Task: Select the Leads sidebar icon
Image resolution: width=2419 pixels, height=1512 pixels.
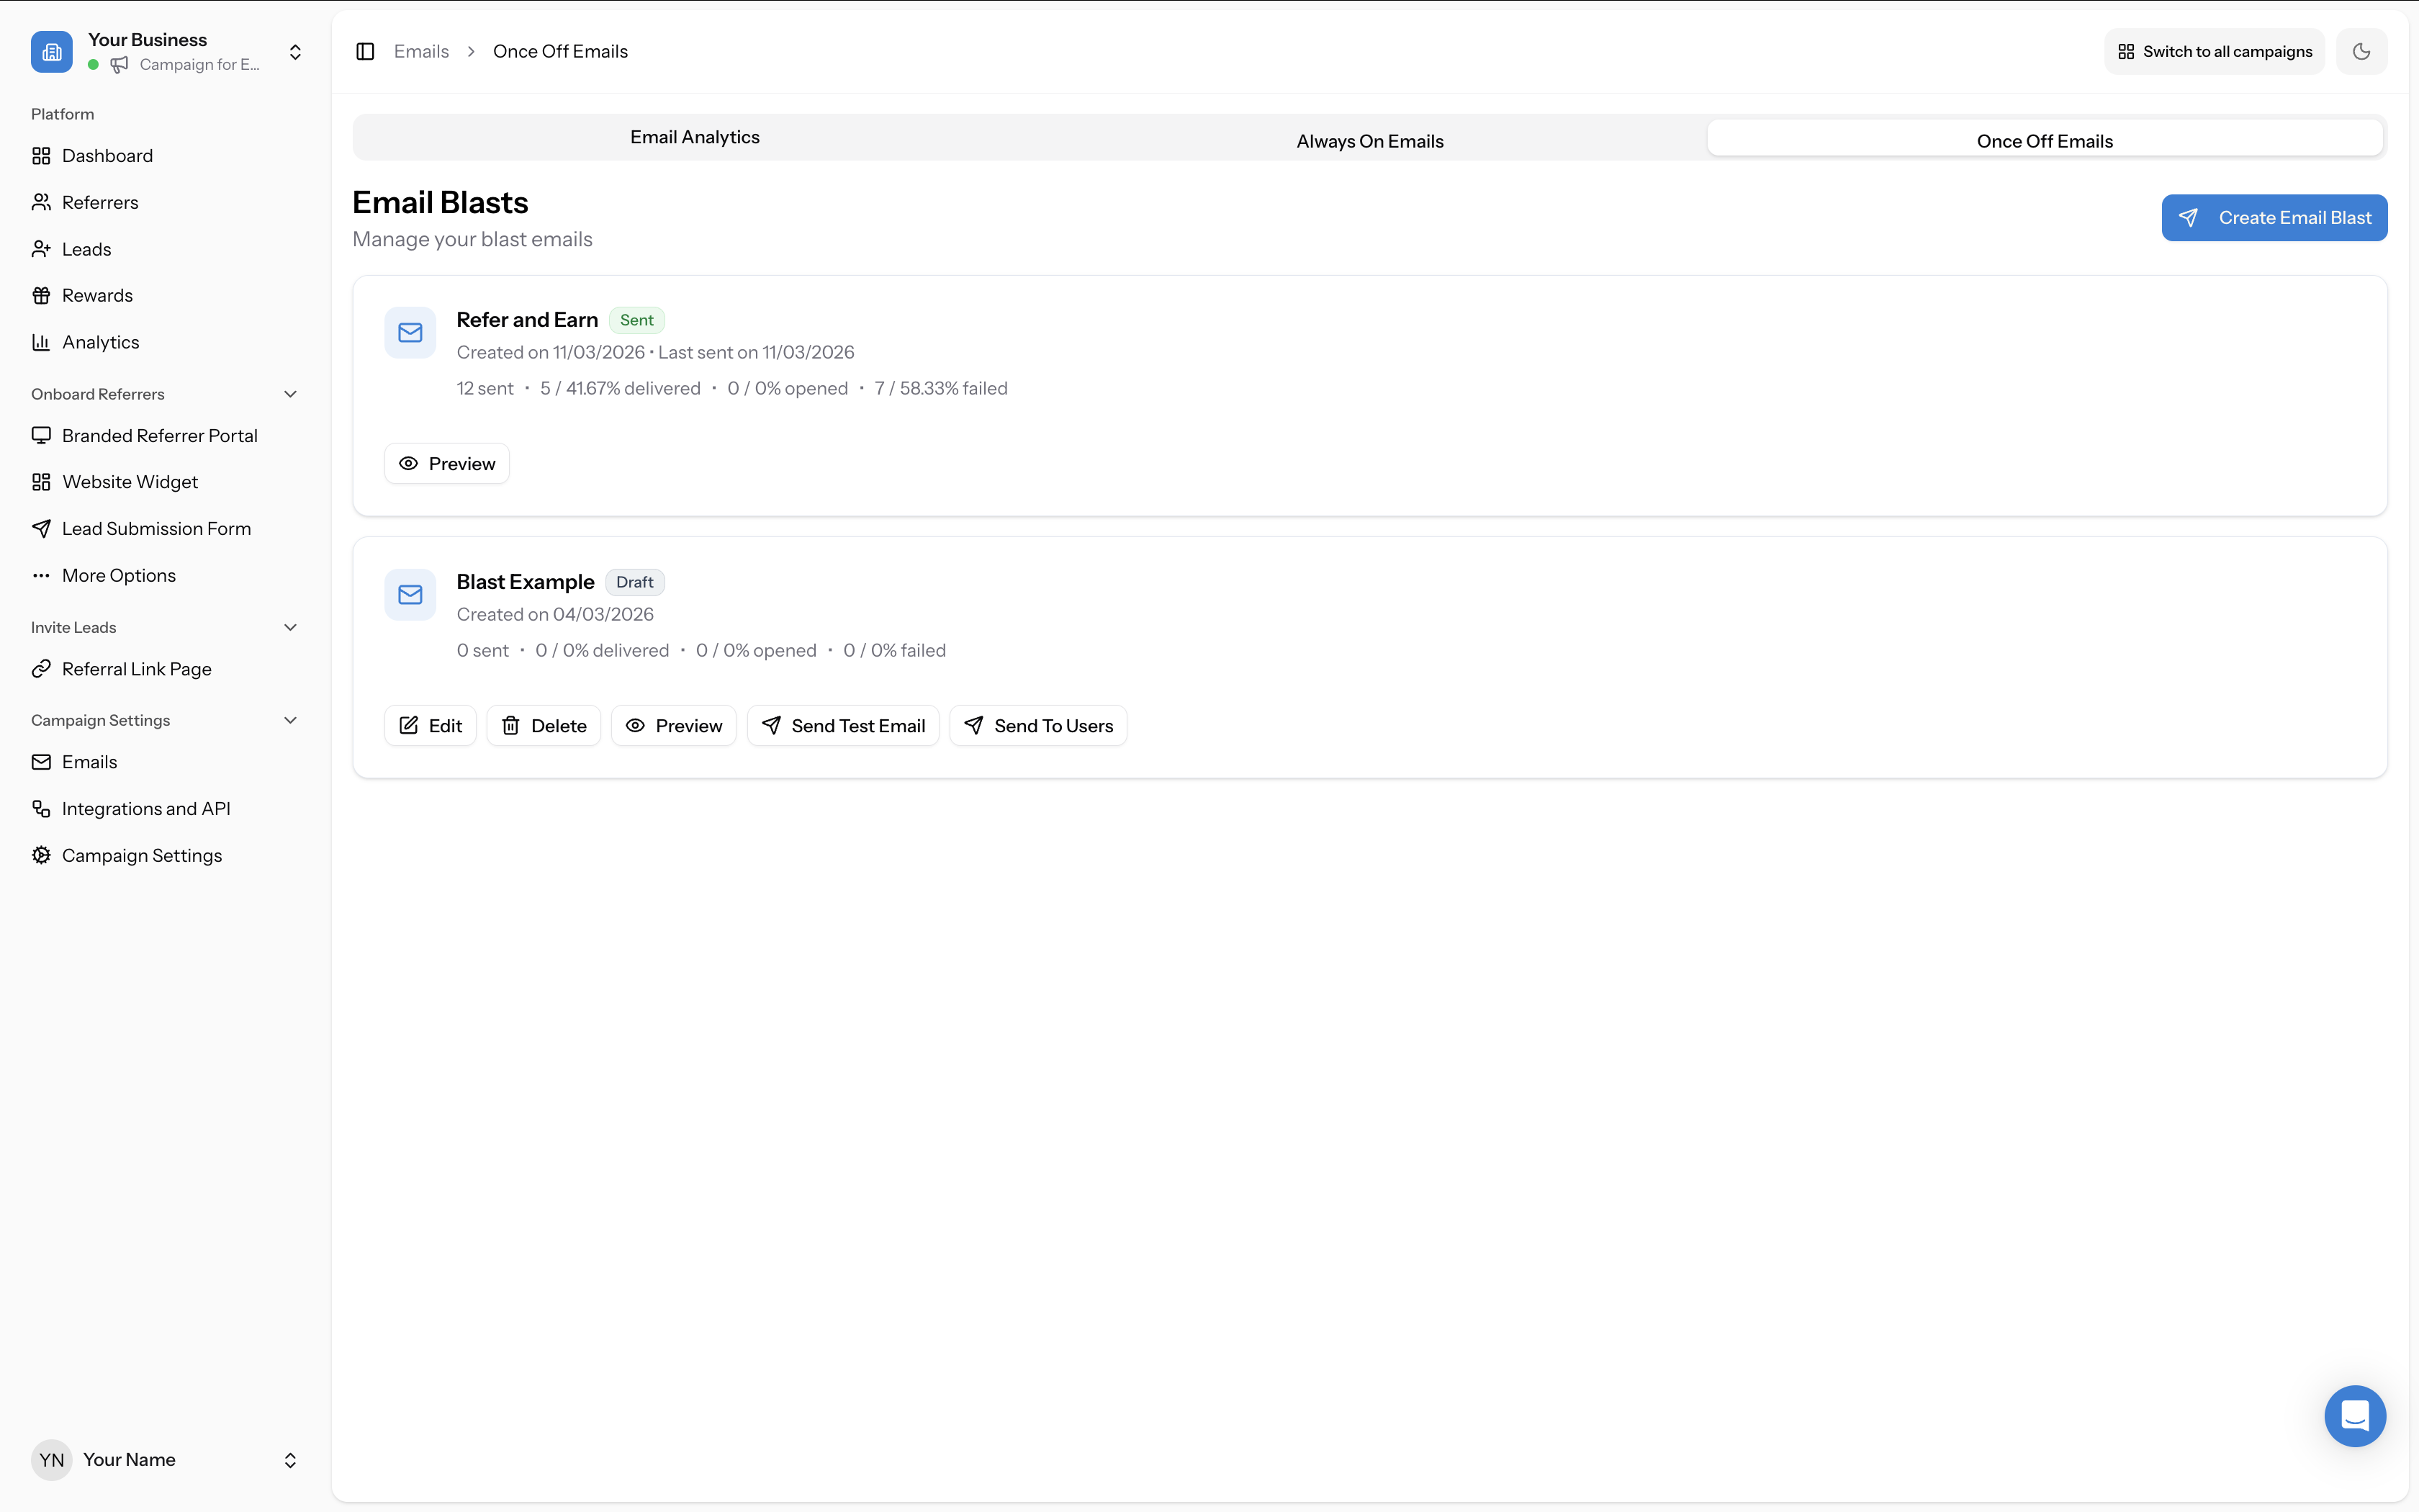Action: pyautogui.click(x=41, y=248)
